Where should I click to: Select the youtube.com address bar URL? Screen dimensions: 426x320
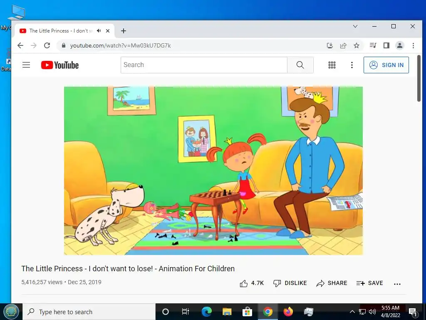tap(120, 46)
